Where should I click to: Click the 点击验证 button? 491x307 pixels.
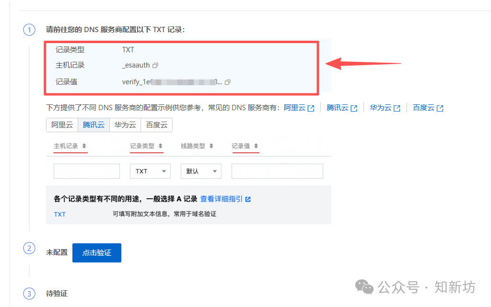[x=96, y=253]
